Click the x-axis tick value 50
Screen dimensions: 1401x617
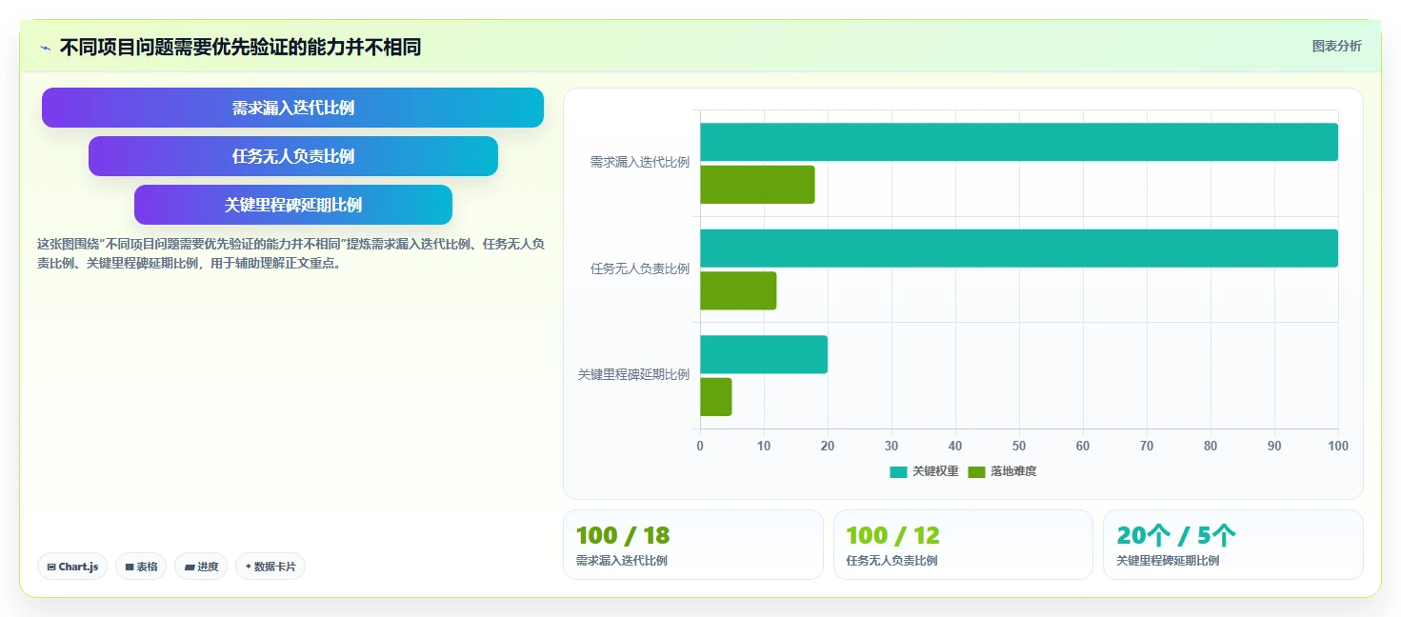click(x=1019, y=446)
